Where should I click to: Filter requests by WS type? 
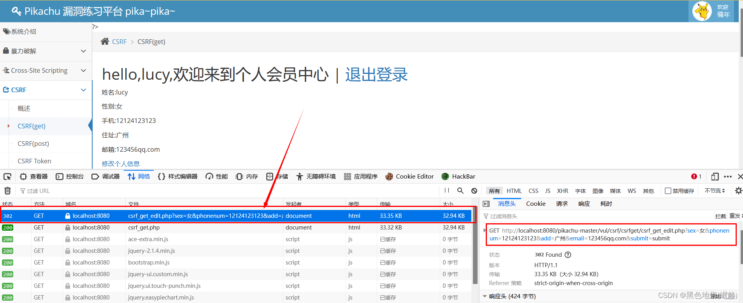coord(632,191)
